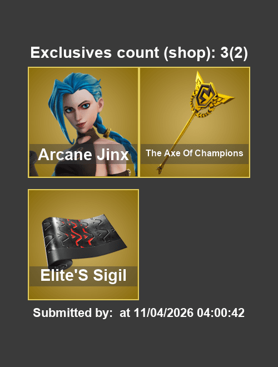This screenshot has height=367, width=278.
Task: Click the dark shield emblem on the axe
Action: tap(205, 95)
